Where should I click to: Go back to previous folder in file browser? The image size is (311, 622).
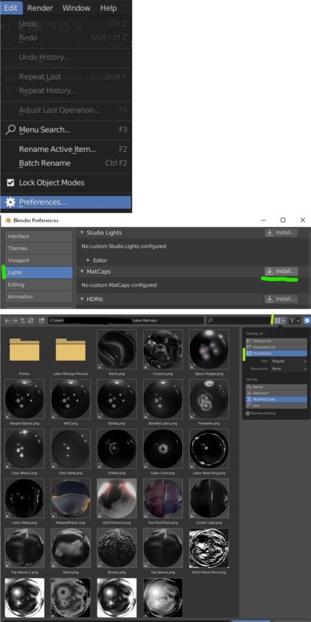8,321
